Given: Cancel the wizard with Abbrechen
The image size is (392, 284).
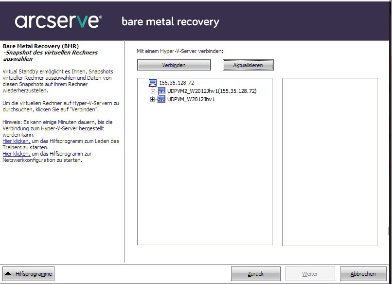Looking at the screenshot, I should 363,274.
